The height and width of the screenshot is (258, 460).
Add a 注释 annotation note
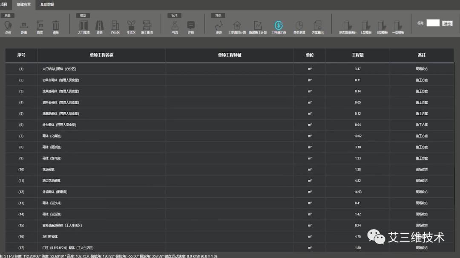191,28
